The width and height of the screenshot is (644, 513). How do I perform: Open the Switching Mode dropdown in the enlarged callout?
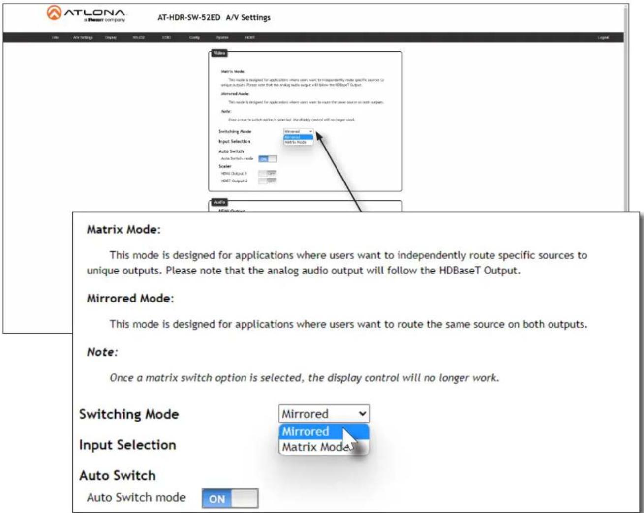pyautogui.click(x=324, y=414)
